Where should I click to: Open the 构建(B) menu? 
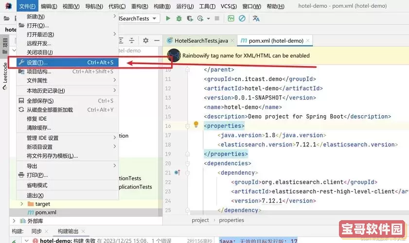162,6
